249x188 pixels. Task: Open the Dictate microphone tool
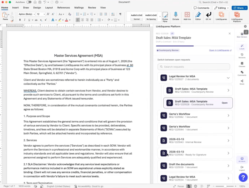176,16
